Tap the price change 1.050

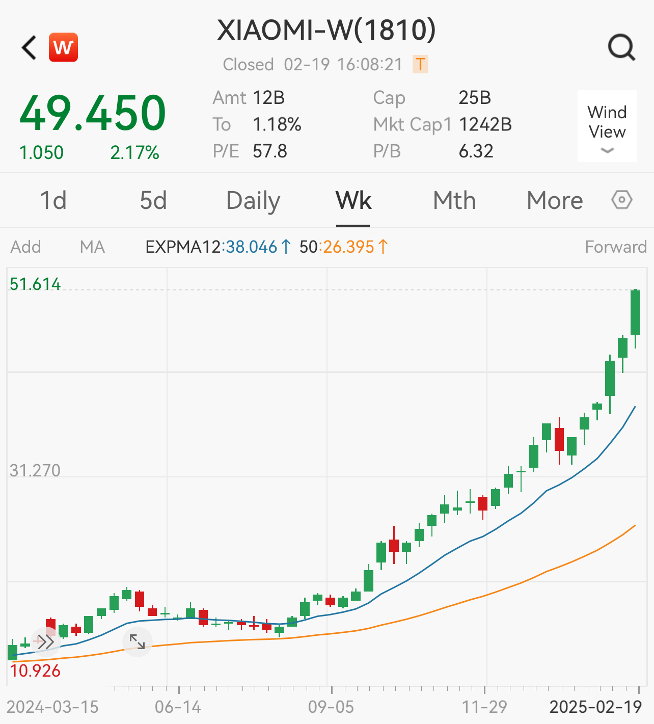click(x=41, y=152)
